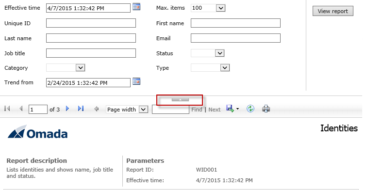Screen dimensions: 367x190
Task: Select the Identities report title
Action: click(339, 128)
